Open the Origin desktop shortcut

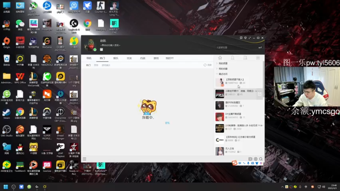click(6, 43)
